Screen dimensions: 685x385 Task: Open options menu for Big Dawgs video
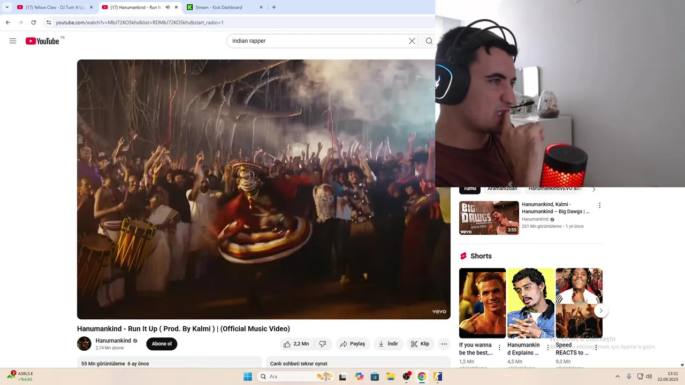pos(599,205)
